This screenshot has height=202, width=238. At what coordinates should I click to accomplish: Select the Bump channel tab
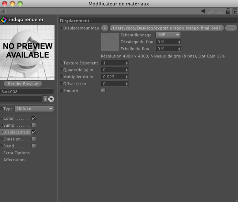(x=9, y=125)
